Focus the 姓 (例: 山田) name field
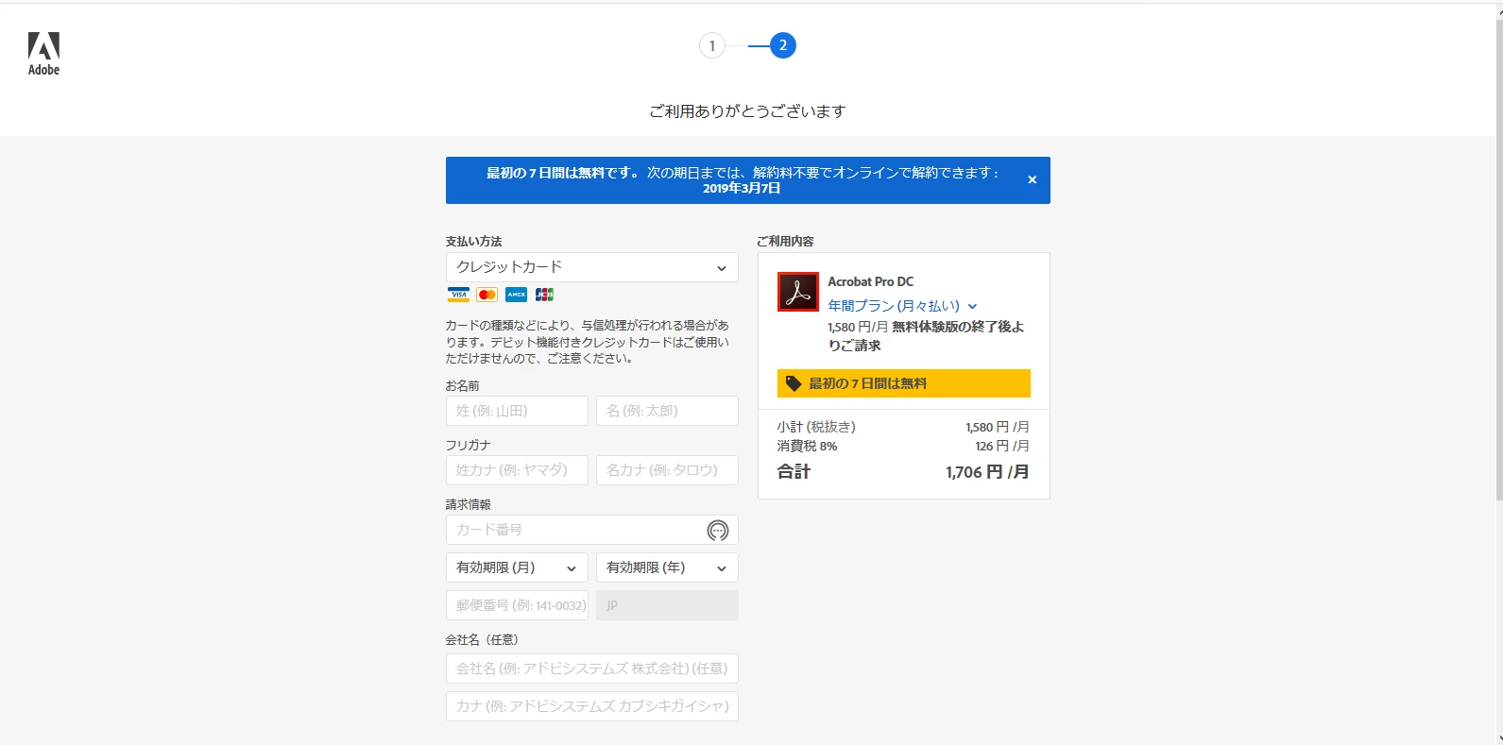Screen dimensions: 1503x745 tap(517, 411)
